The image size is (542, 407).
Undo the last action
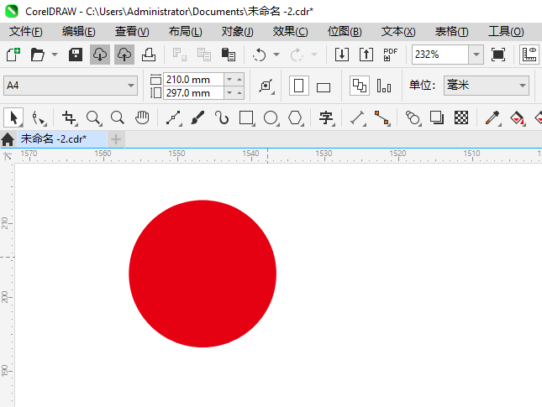[260, 55]
